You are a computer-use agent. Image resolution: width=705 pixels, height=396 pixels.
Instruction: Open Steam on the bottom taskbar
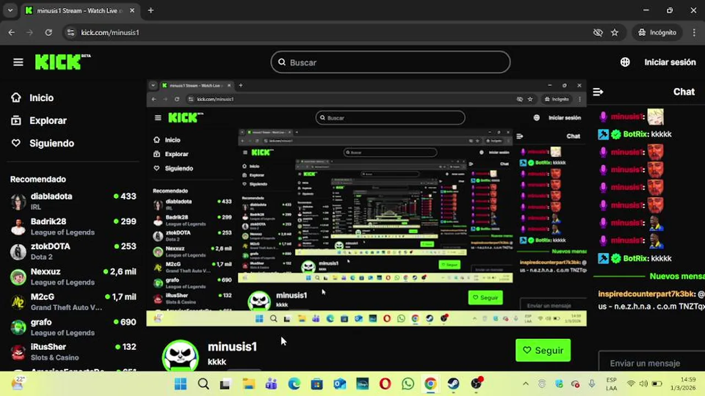pos(453,384)
